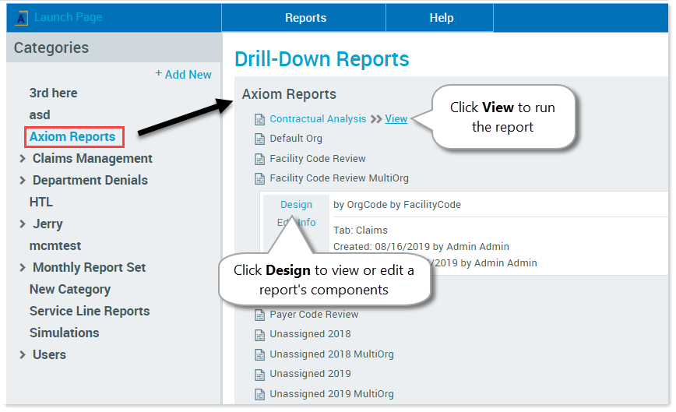Click the report icon beside Facility Code Review

click(260, 159)
